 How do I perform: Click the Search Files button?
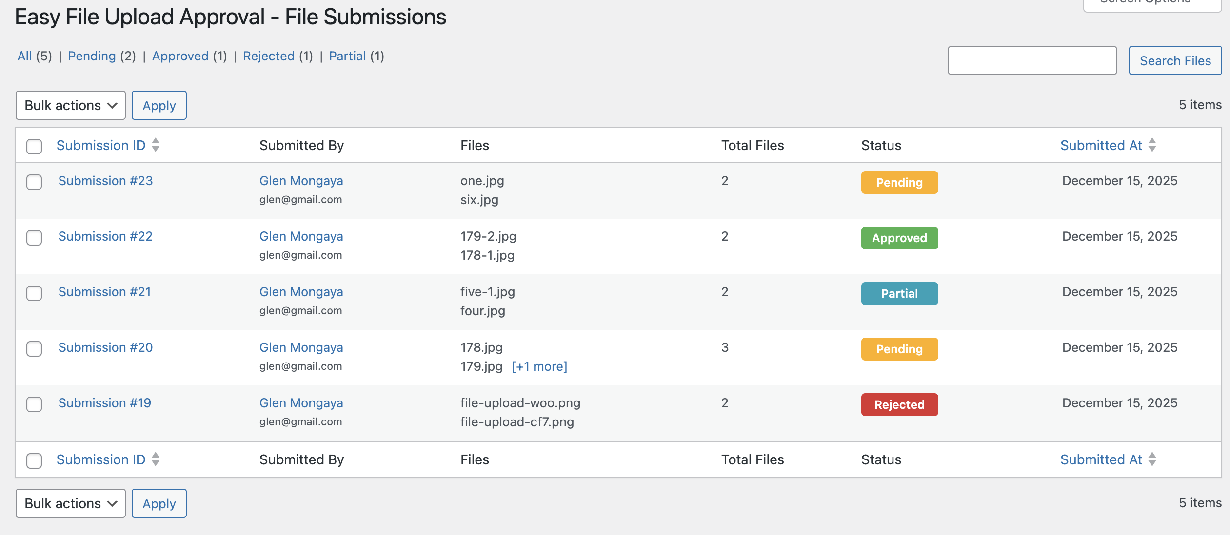[1175, 60]
